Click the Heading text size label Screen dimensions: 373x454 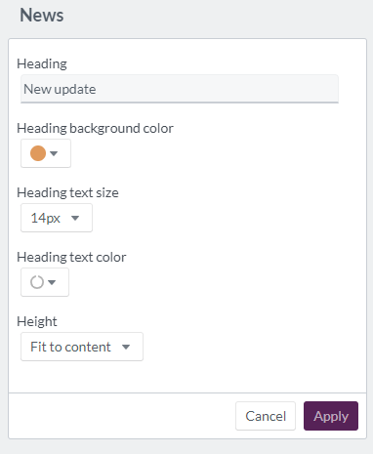67,192
